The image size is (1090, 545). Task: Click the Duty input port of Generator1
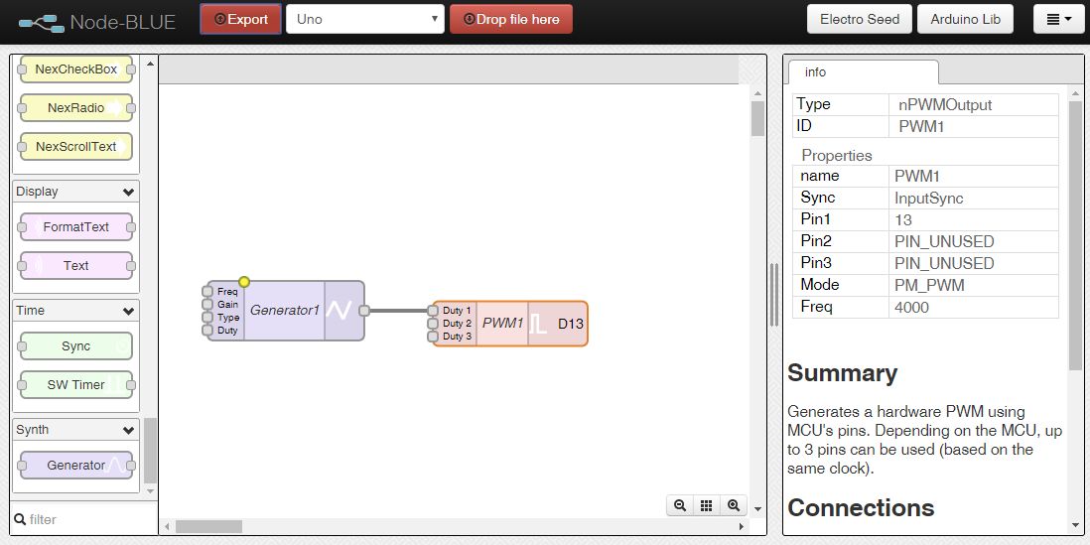pos(207,330)
